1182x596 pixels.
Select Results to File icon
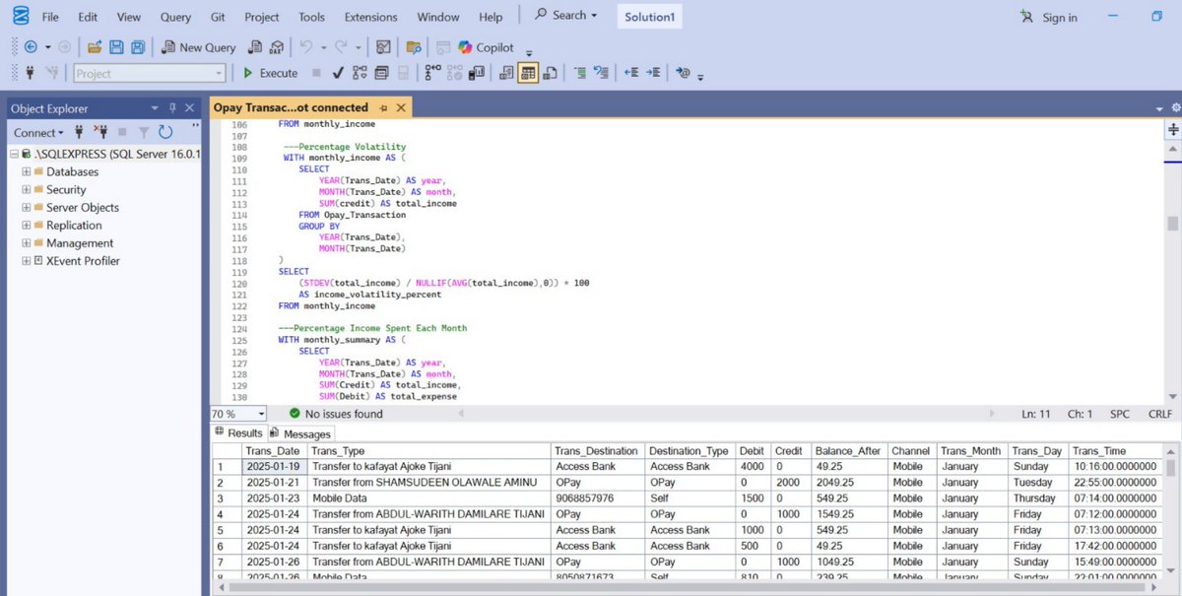(551, 73)
